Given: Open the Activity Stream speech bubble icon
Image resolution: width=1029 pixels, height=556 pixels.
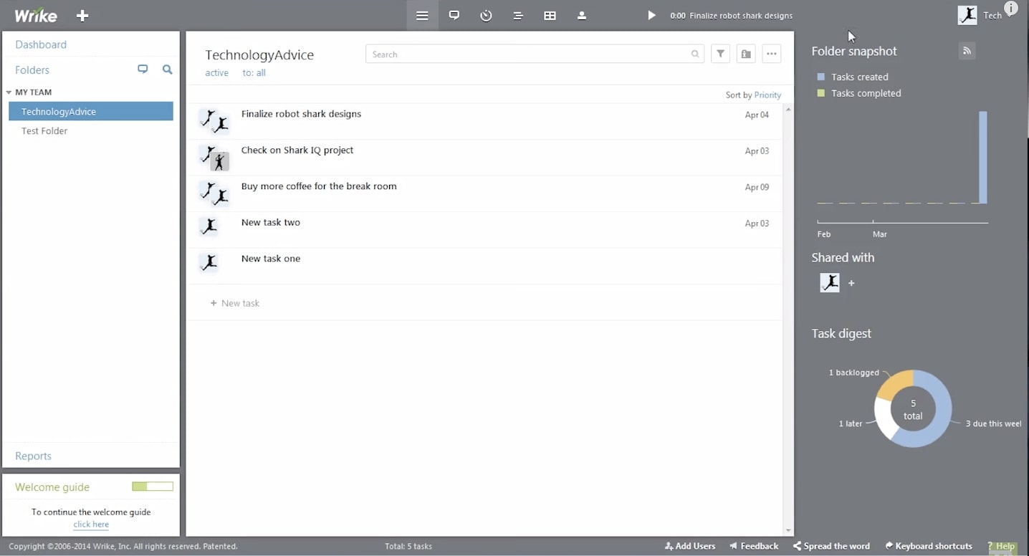Looking at the screenshot, I should [454, 15].
